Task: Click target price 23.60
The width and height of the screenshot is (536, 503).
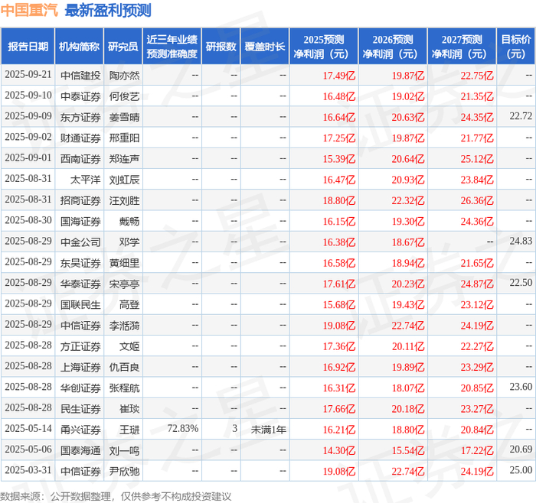Action: [x=521, y=387]
